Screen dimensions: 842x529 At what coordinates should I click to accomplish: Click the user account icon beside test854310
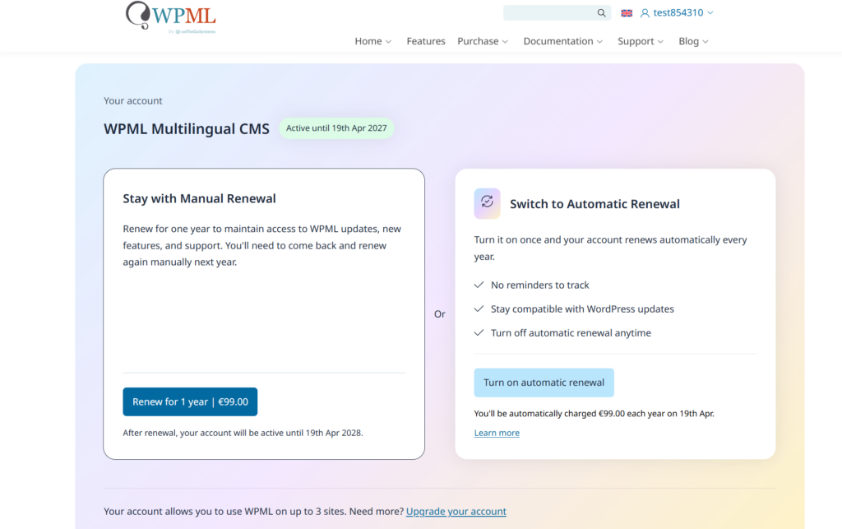644,12
